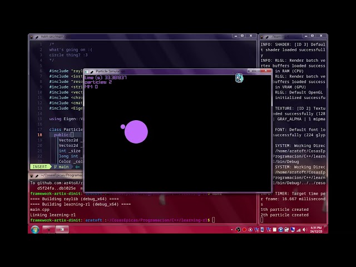The height and width of the screenshot is (267, 356).
Task: Click the volume speaker tray icon
Action: click(x=305, y=230)
